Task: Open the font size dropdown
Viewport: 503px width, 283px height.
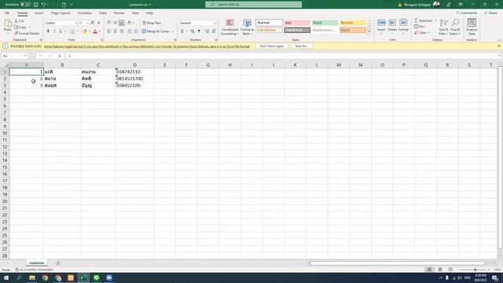Action: pos(87,23)
